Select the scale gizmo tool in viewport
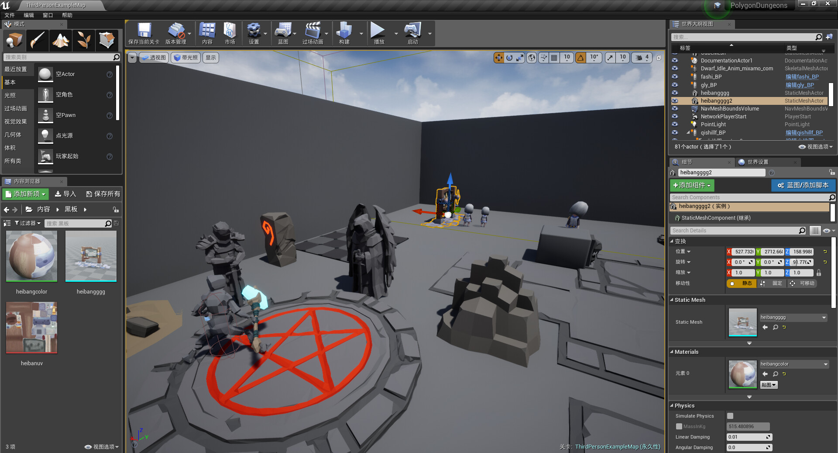This screenshot has width=838, height=453. (520, 58)
